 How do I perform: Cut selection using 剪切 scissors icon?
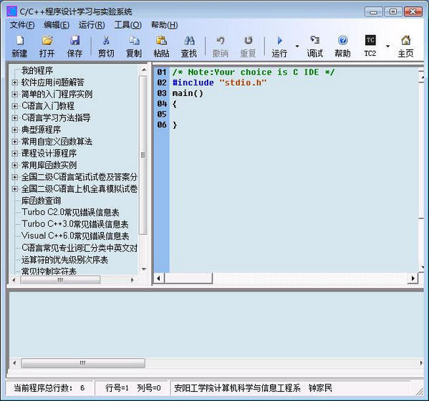pos(106,41)
